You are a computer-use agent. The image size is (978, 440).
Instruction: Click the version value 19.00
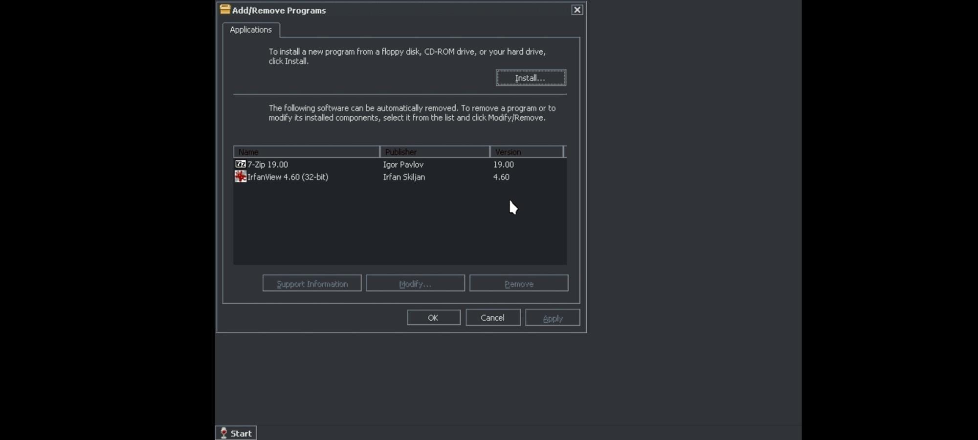coord(503,165)
